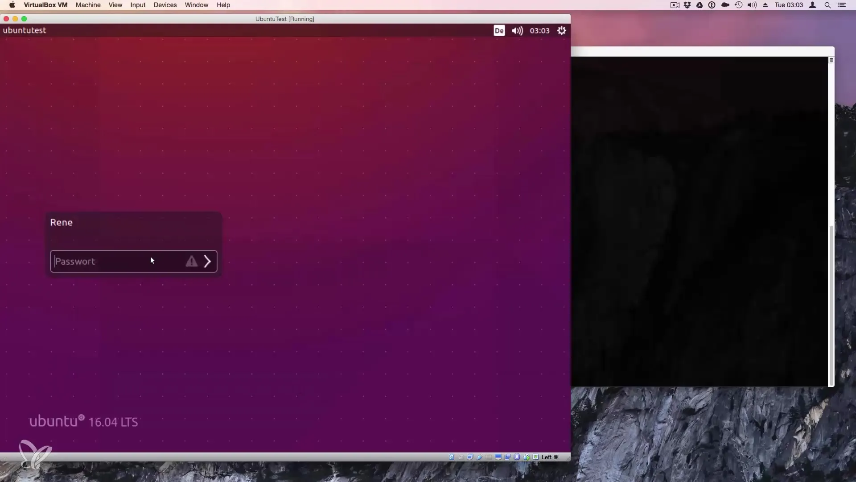856x482 pixels.
Task: Click the Tue 03:03 menu bar clock
Action: pos(789,5)
